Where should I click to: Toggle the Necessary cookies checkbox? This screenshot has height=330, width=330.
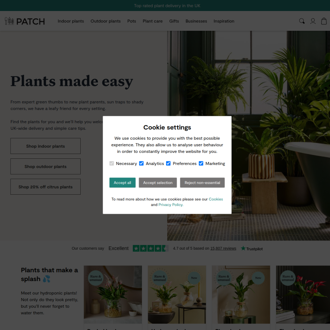111,163
